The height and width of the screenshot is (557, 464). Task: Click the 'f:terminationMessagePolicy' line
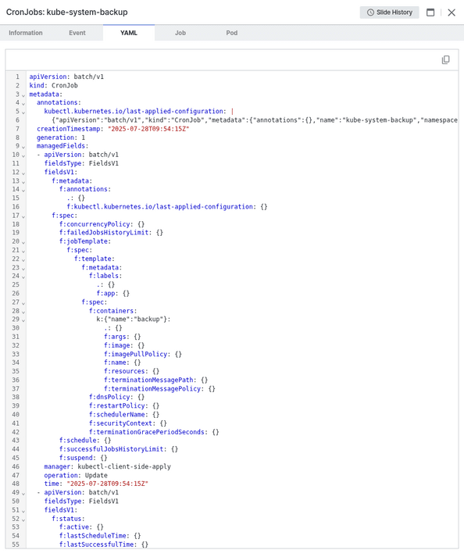pos(160,388)
